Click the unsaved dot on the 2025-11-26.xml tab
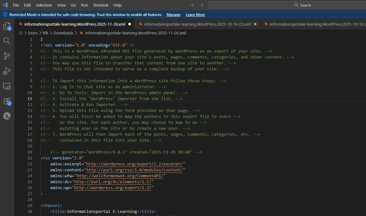The image size is (366, 216). 129,24
